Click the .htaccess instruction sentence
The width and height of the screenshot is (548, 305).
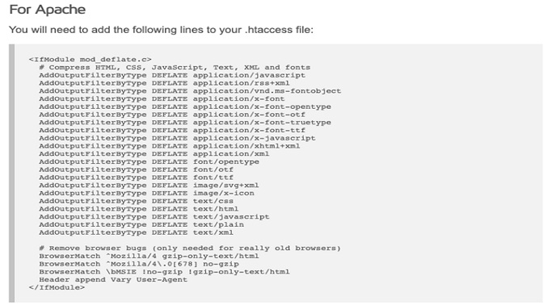click(x=161, y=30)
